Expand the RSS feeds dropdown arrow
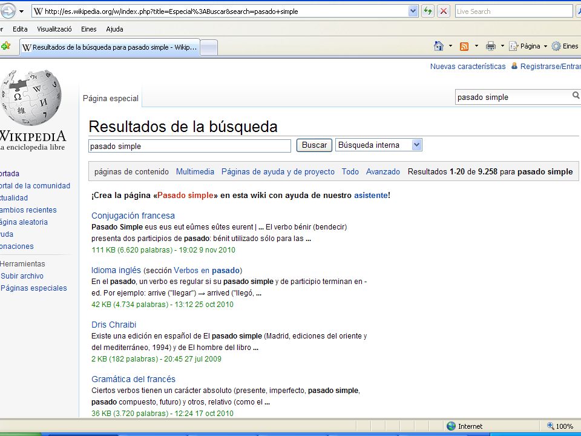Screen dimensions: 581x436 (476, 46)
